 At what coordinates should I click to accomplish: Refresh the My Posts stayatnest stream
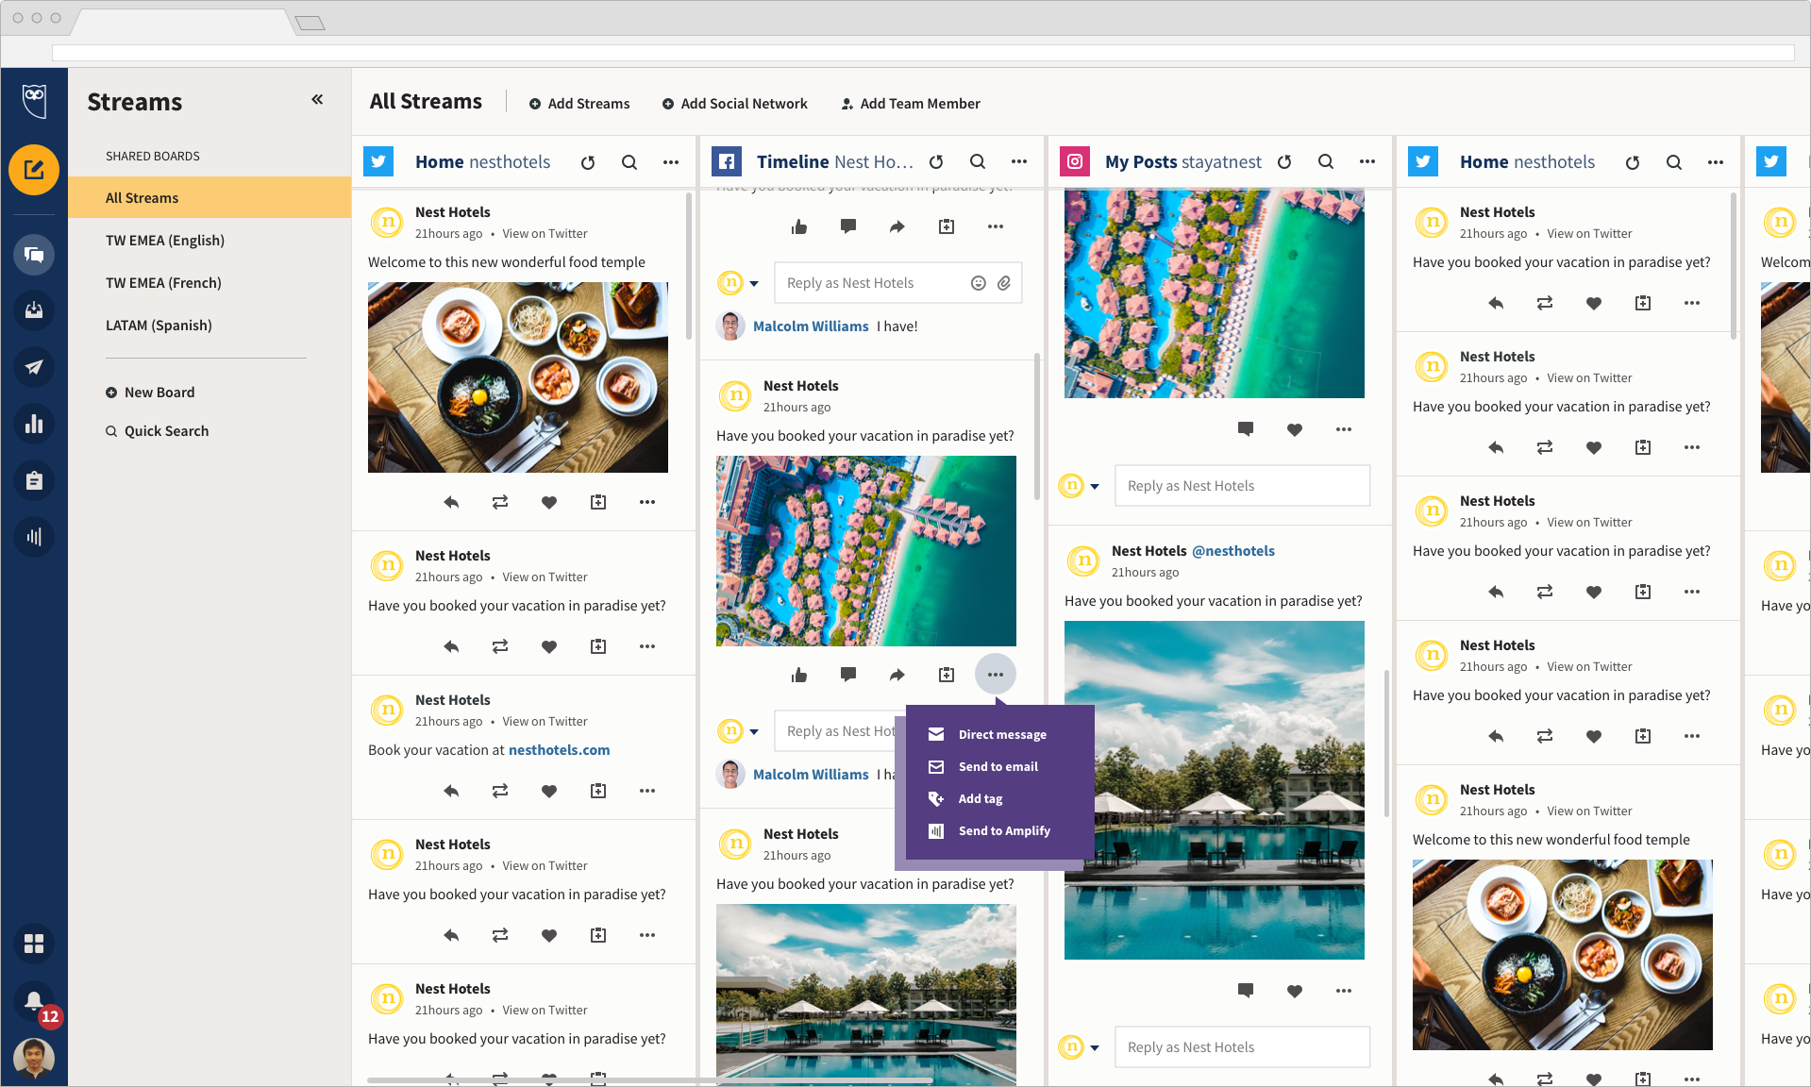[x=1284, y=162]
